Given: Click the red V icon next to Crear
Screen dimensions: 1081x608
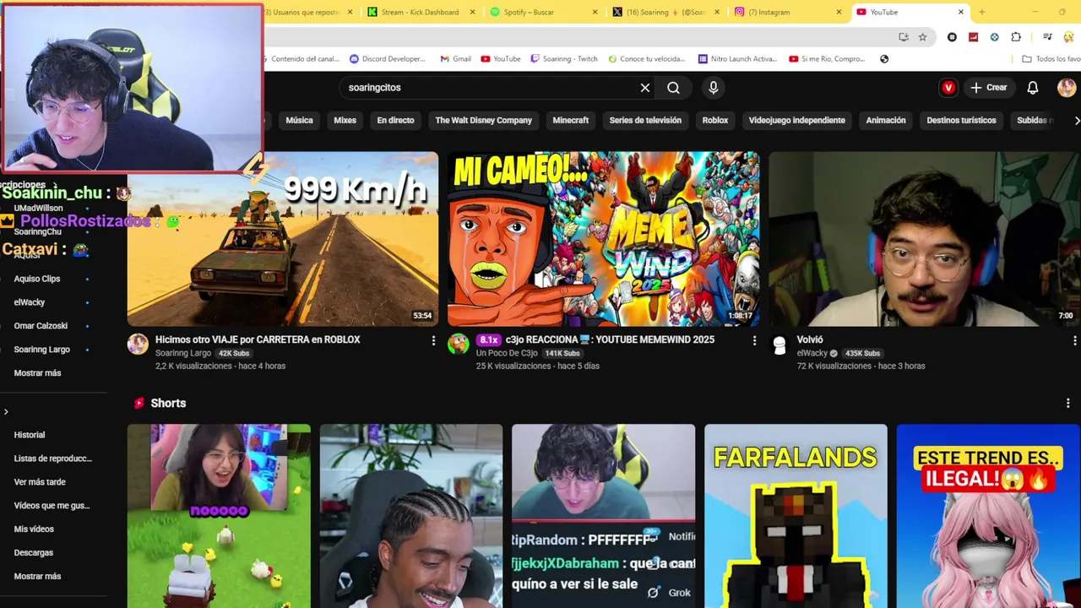Looking at the screenshot, I should point(948,88).
